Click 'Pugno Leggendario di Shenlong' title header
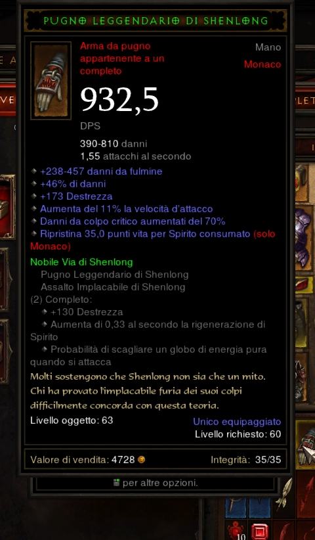The width and height of the screenshot is (315, 540). (x=156, y=21)
